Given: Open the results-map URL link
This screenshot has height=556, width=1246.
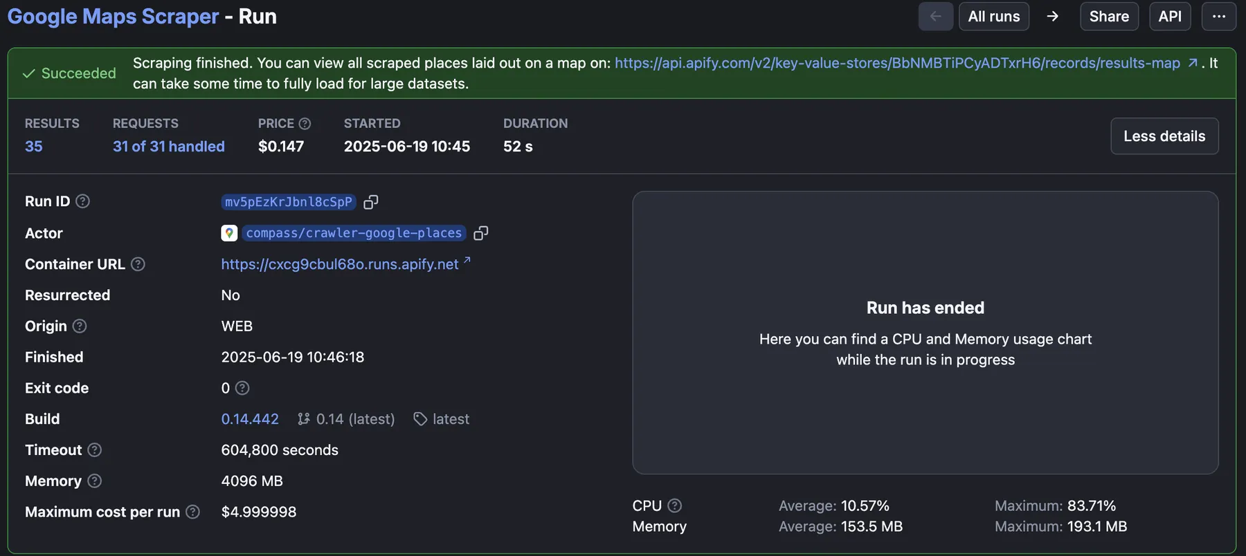Looking at the screenshot, I should point(897,63).
